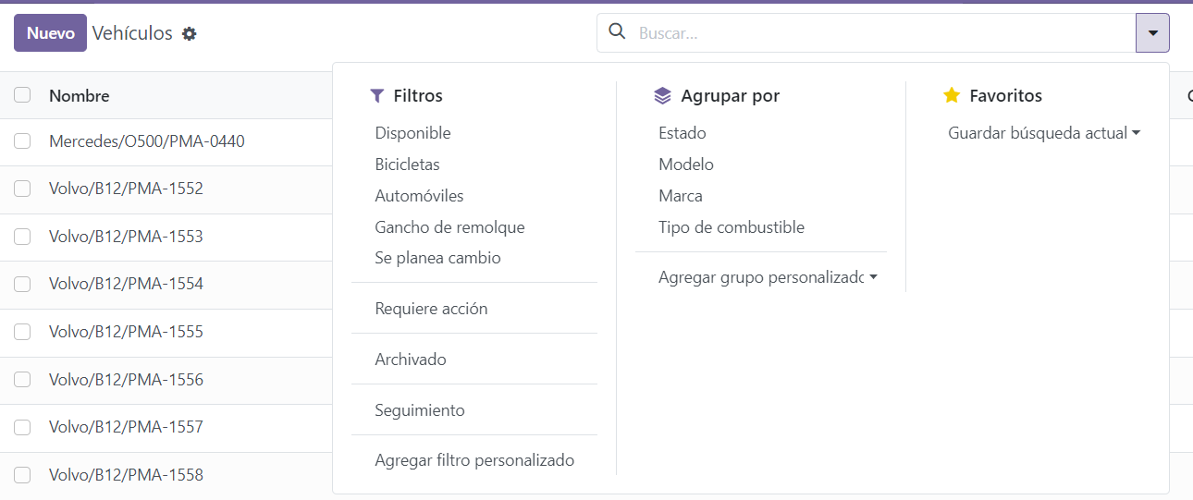Check the Volvo/B12/PMA-1553 row checkbox
1193x500 pixels.
[22, 237]
